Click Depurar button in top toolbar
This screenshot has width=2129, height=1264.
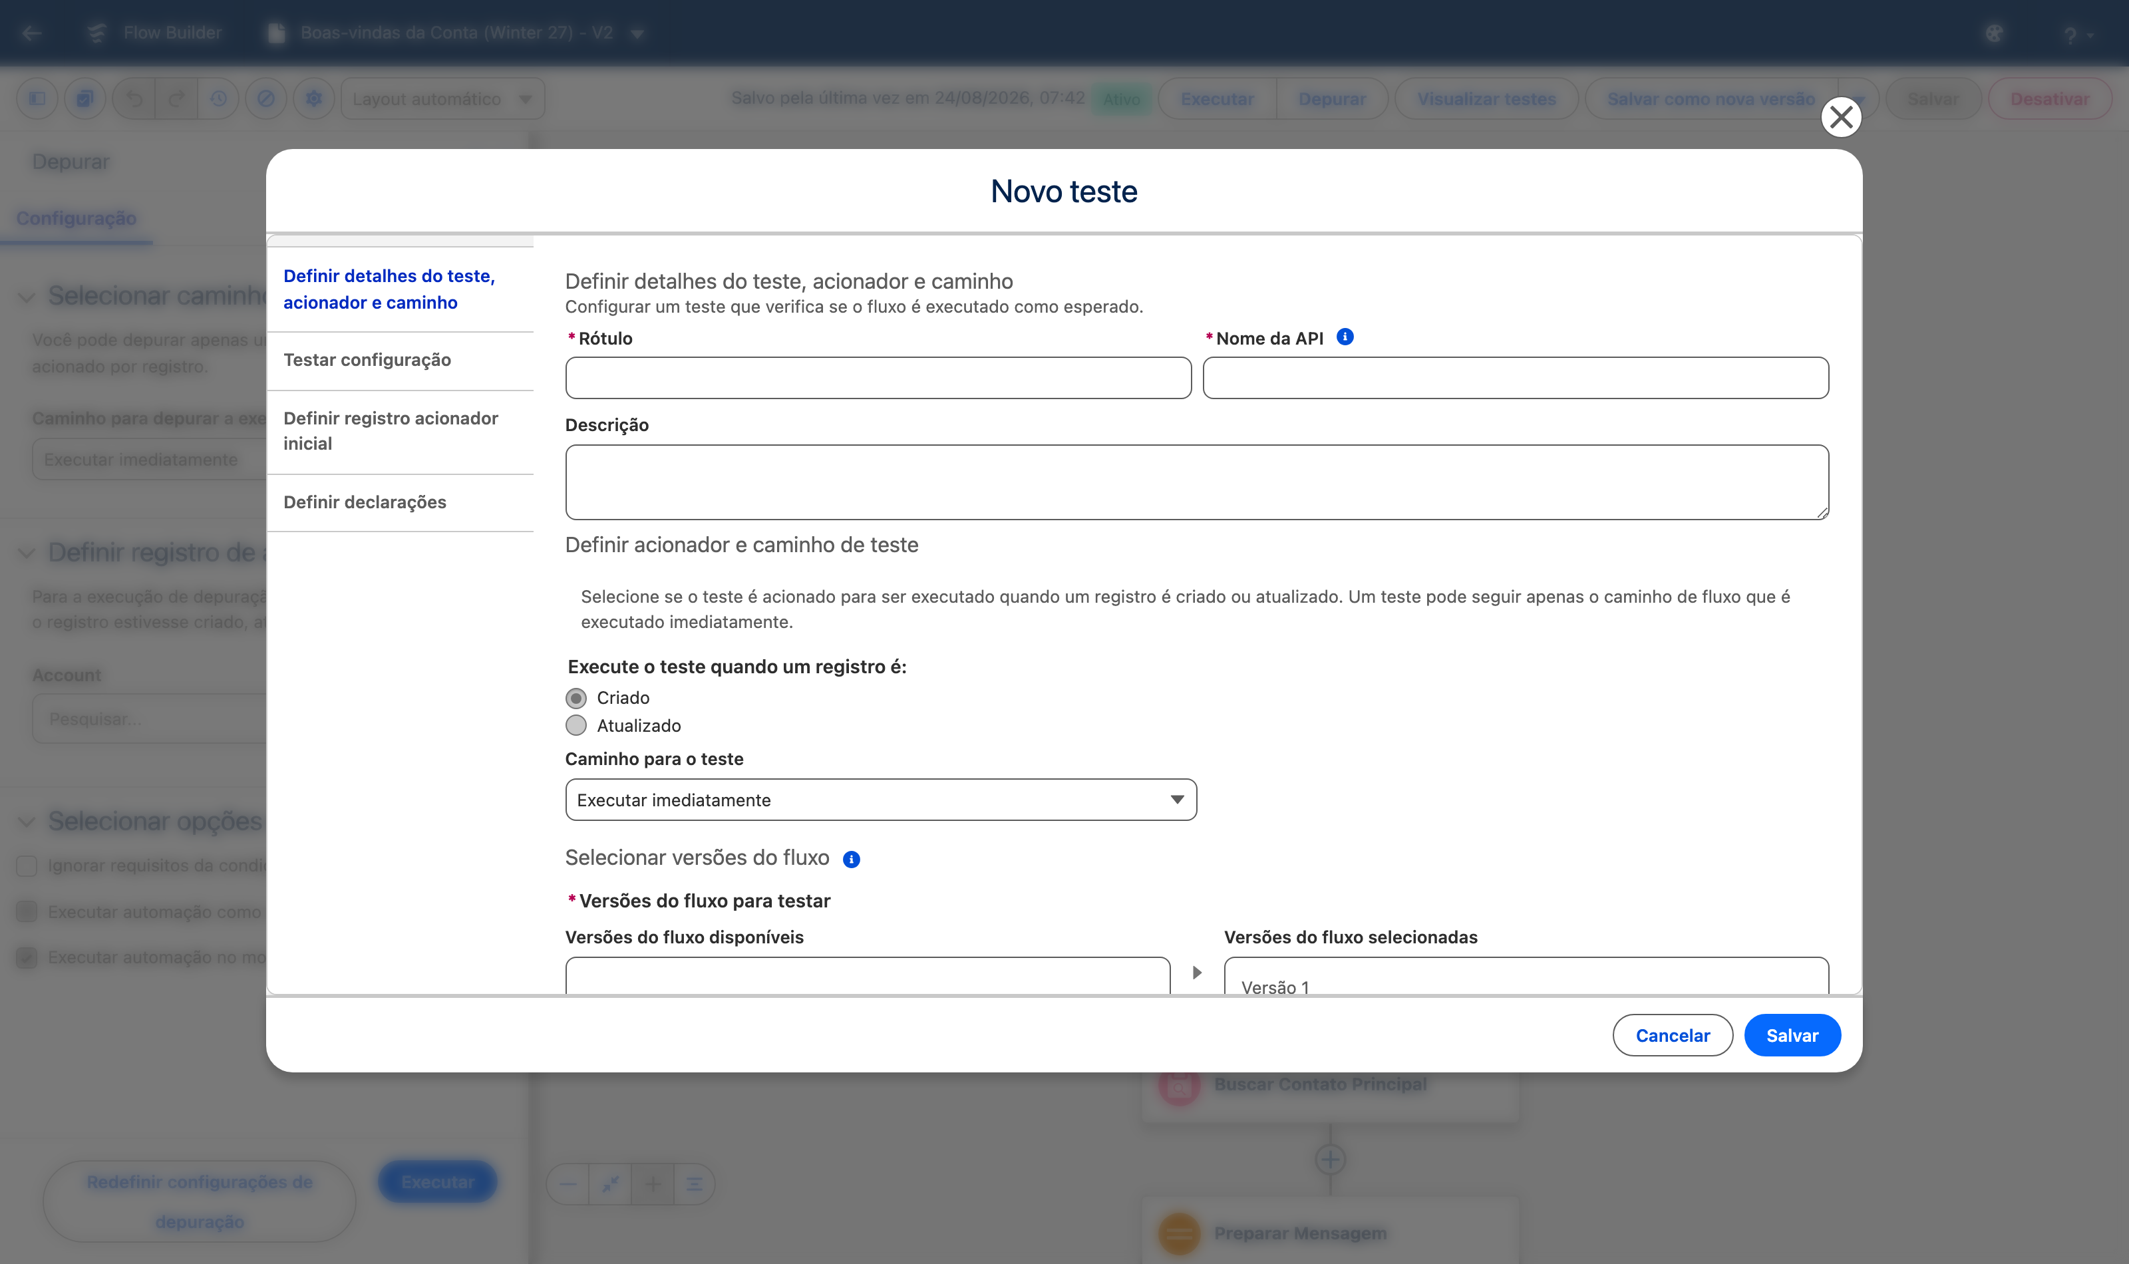pyautogui.click(x=1332, y=99)
